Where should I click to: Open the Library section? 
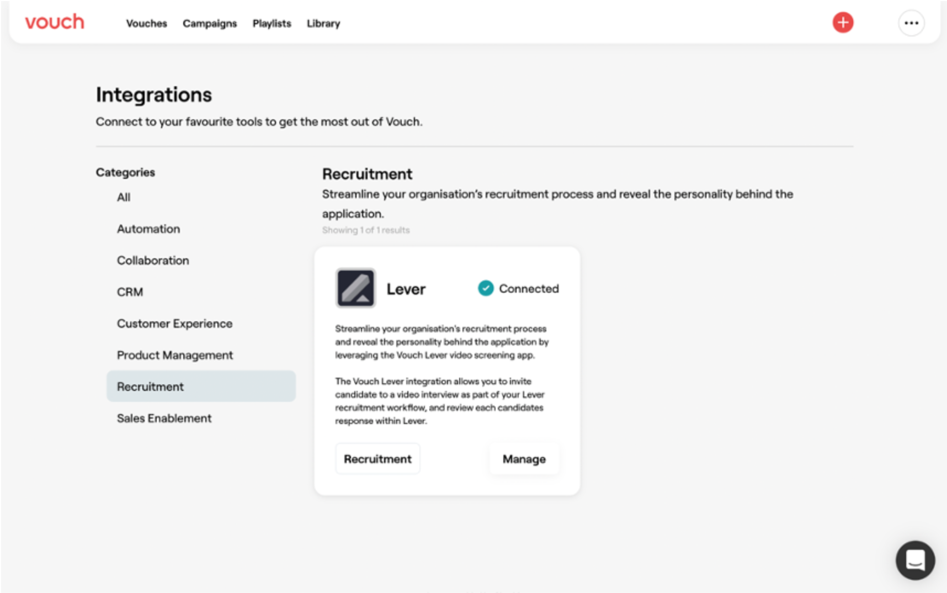click(323, 23)
